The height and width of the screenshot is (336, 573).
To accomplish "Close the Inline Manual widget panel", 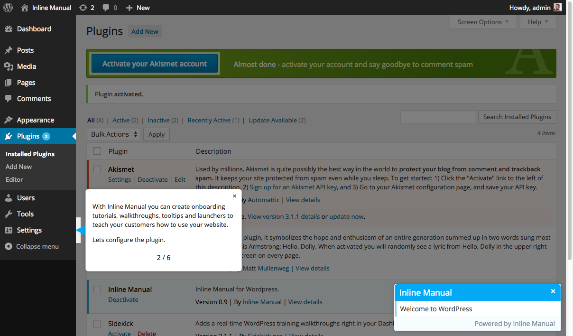I will (553, 291).
